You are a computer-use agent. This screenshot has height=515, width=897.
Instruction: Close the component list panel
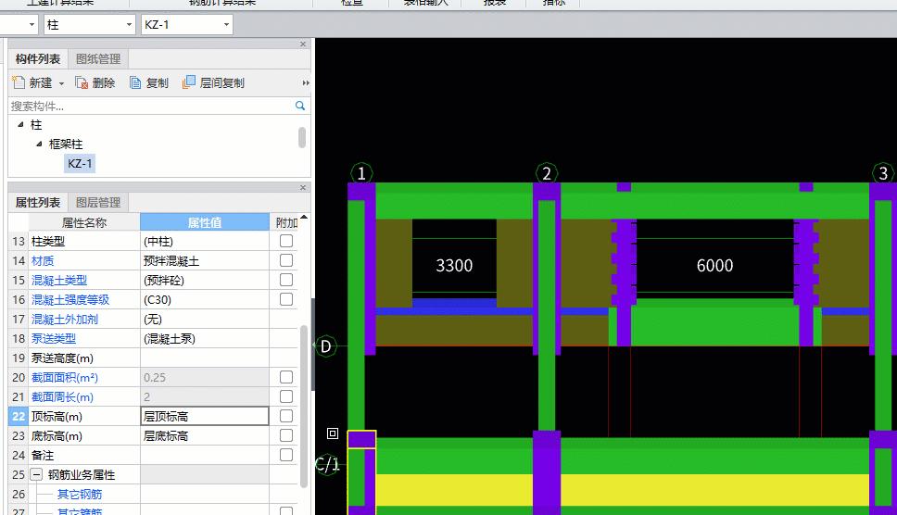(303, 44)
